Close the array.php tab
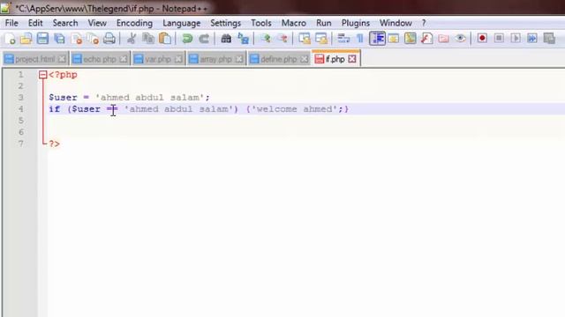565x317 pixels. pyautogui.click(x=239, y=59)
